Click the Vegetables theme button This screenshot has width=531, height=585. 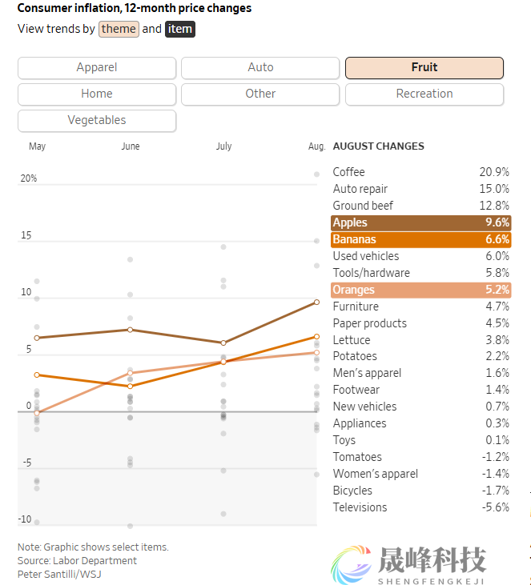[x=97, y=120]
